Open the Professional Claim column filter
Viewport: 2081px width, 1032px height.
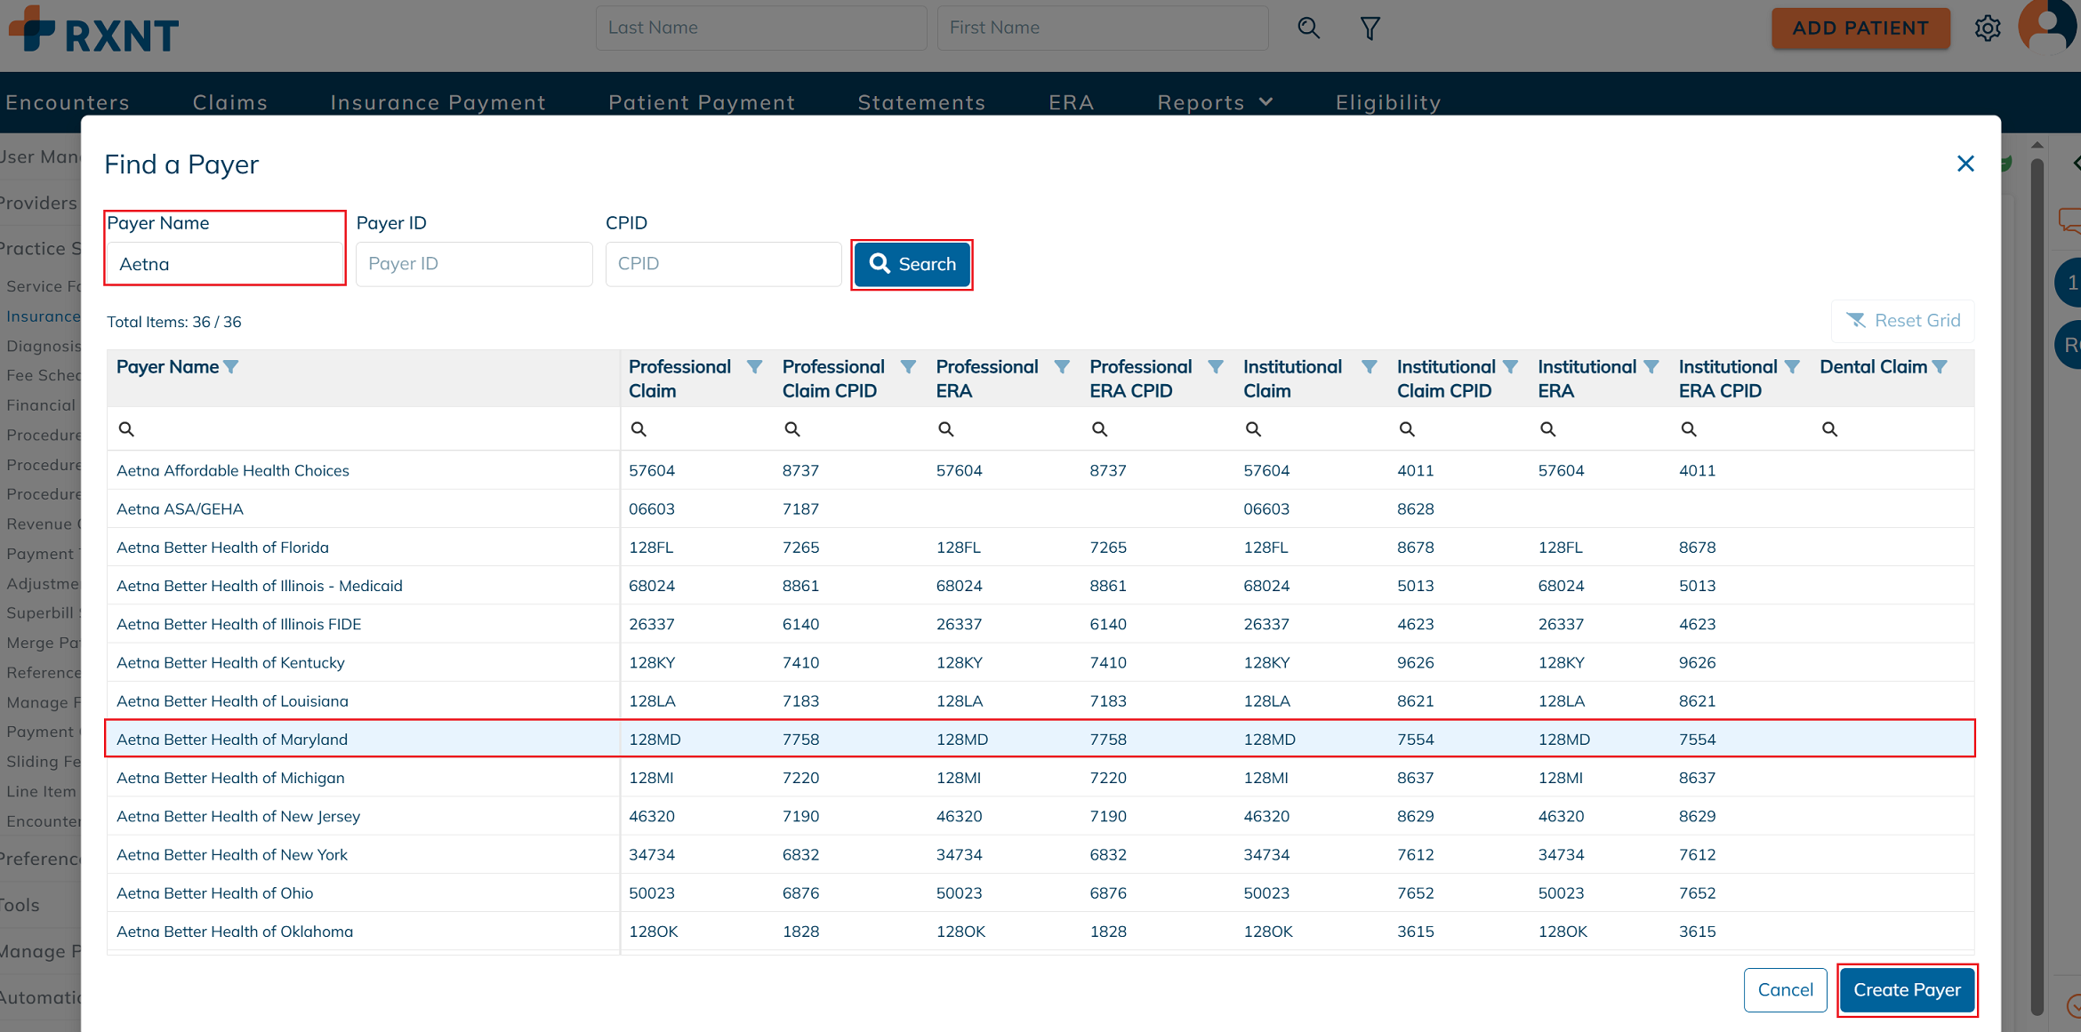click(x=754, y=367)
